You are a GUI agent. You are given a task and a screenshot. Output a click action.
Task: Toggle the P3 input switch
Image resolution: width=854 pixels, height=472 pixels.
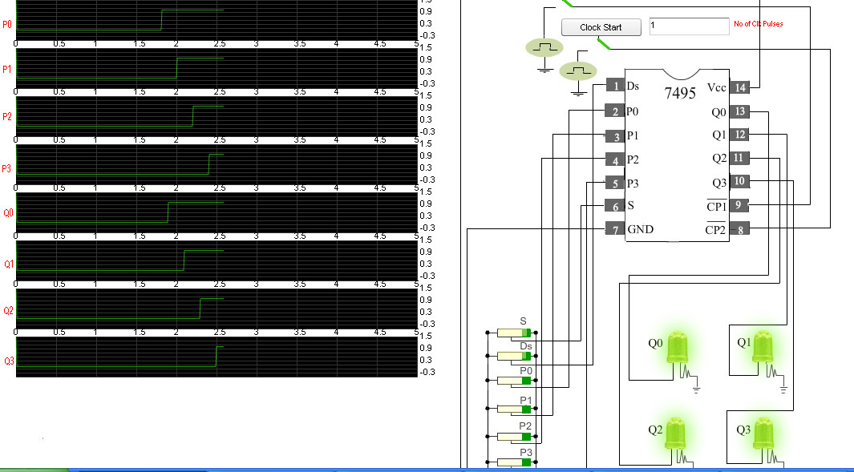[513, 462]
